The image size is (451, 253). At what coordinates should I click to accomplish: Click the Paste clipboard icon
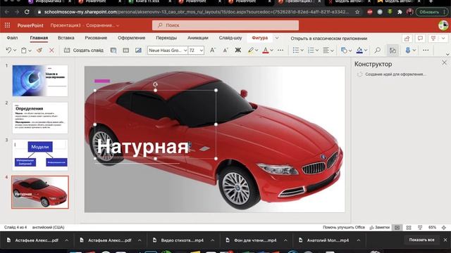tap(23, 50)
